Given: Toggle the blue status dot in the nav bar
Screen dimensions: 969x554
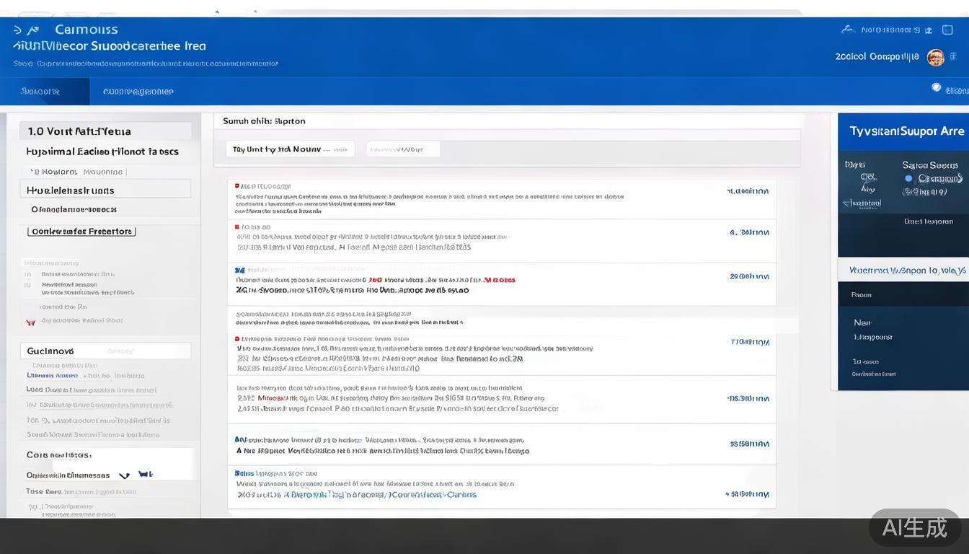Looking at the screenshot, I should pyautogui.click(x=935, y=86).
